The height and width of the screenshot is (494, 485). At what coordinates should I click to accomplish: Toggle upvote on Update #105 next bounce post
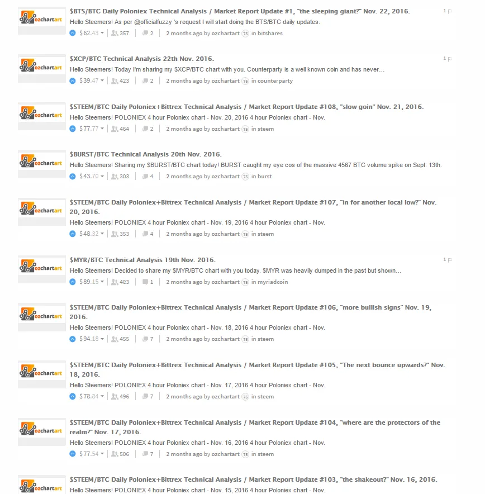point(73,397)
